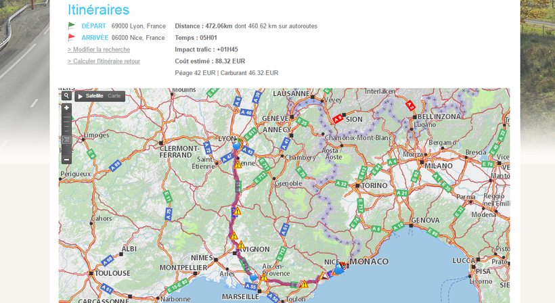Select the blue marker at Nice
This screenshot has width=555, height=303.
click(x=338, y=270)
